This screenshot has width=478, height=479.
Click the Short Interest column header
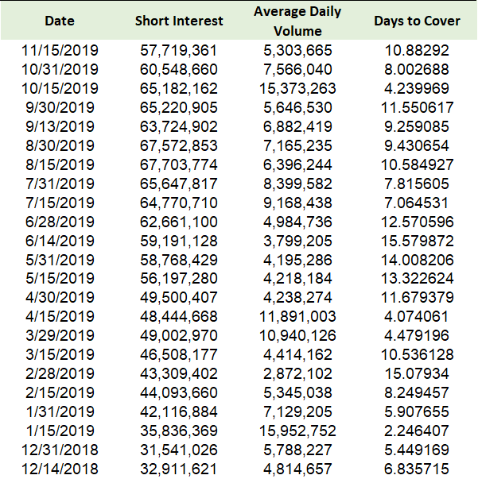179,21
